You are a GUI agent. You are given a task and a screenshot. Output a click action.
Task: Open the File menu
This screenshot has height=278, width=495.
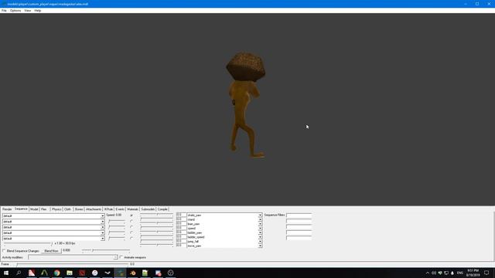tap(4, 10)
